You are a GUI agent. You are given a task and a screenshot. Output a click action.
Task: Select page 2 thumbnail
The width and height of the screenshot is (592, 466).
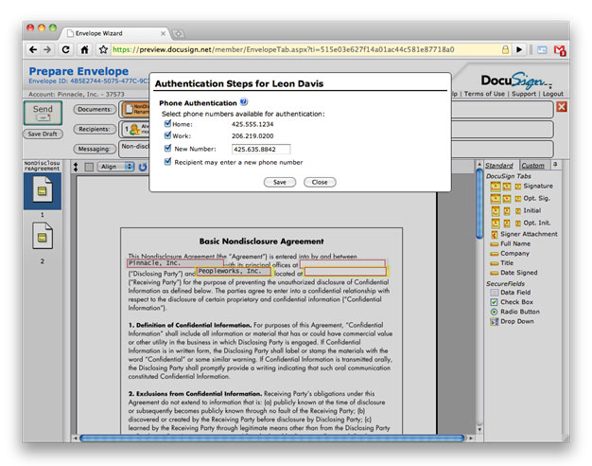pyautogui.click(x=43, y=236)
